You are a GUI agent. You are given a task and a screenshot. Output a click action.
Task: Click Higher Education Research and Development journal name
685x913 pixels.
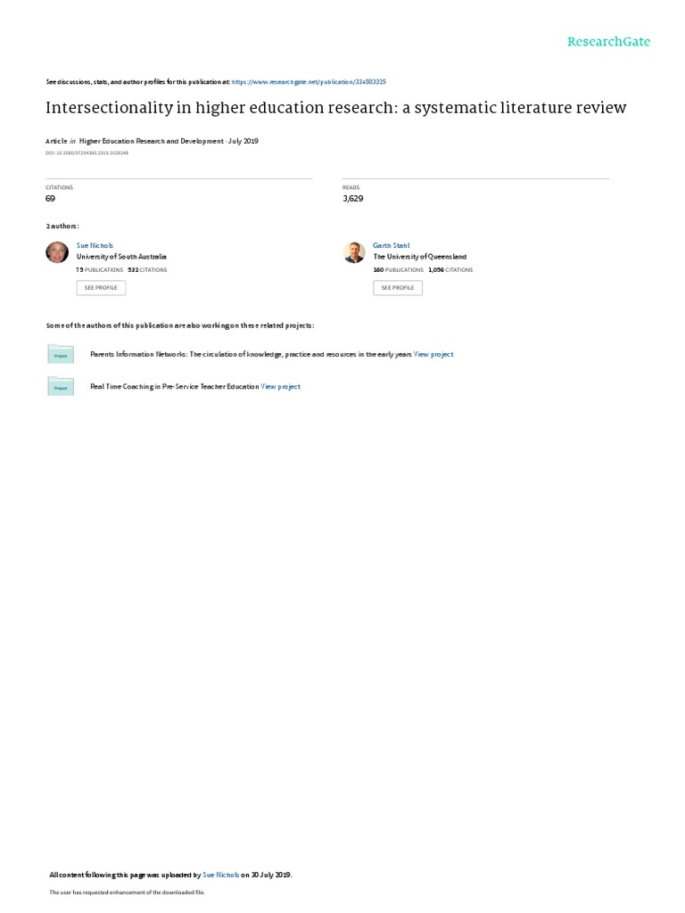pyautogui.click(x=152, y=141)
